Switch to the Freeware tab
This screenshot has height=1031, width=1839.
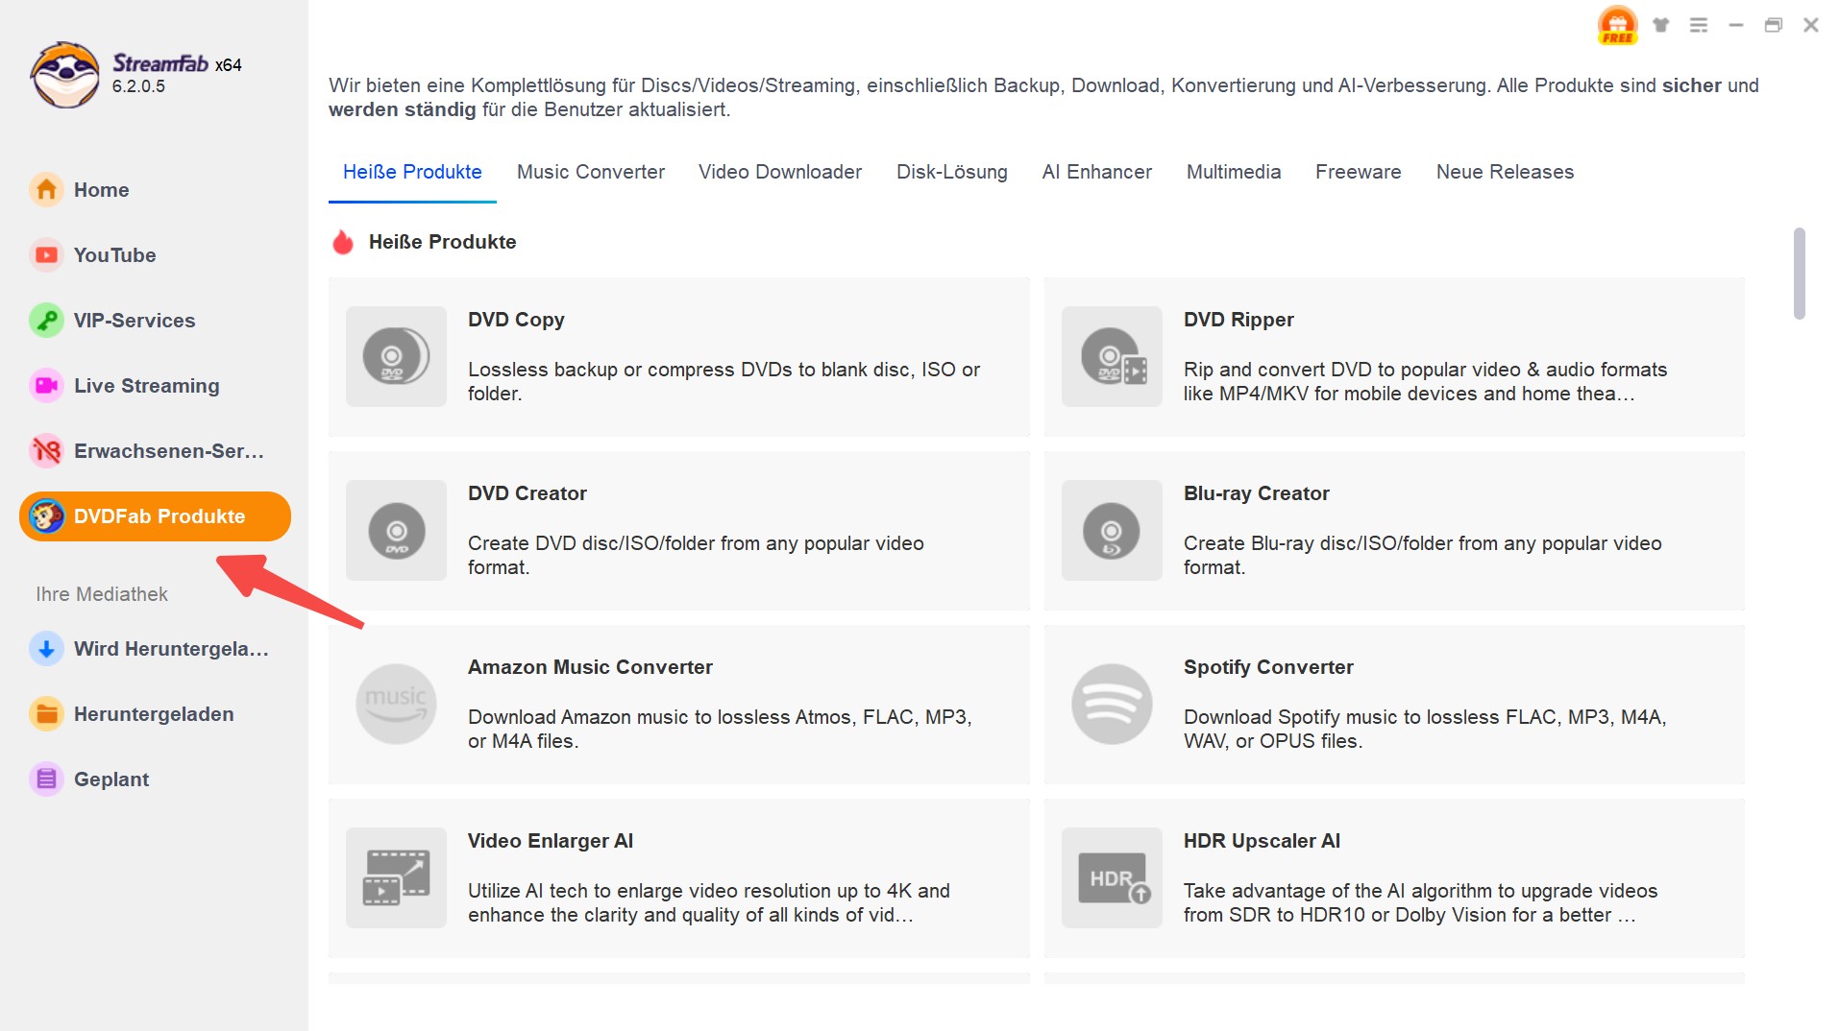[1359, 172]
